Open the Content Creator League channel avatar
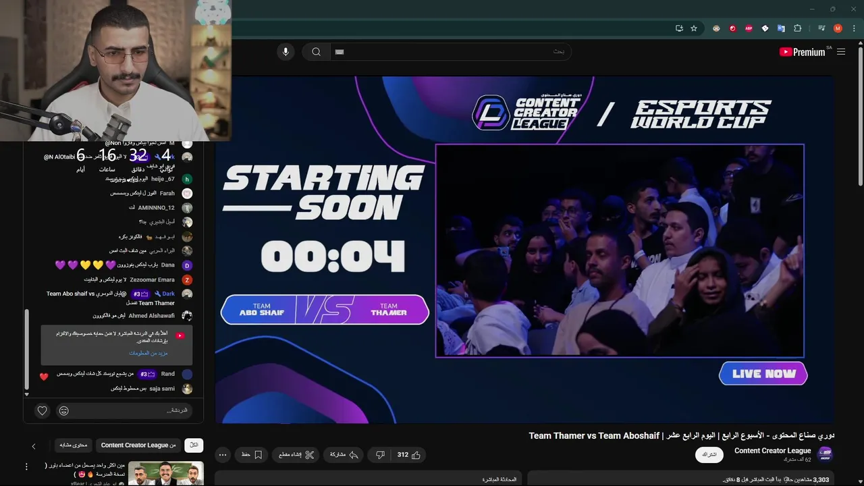The width and height of the screenshot is (864, 486). pos(825,454)
